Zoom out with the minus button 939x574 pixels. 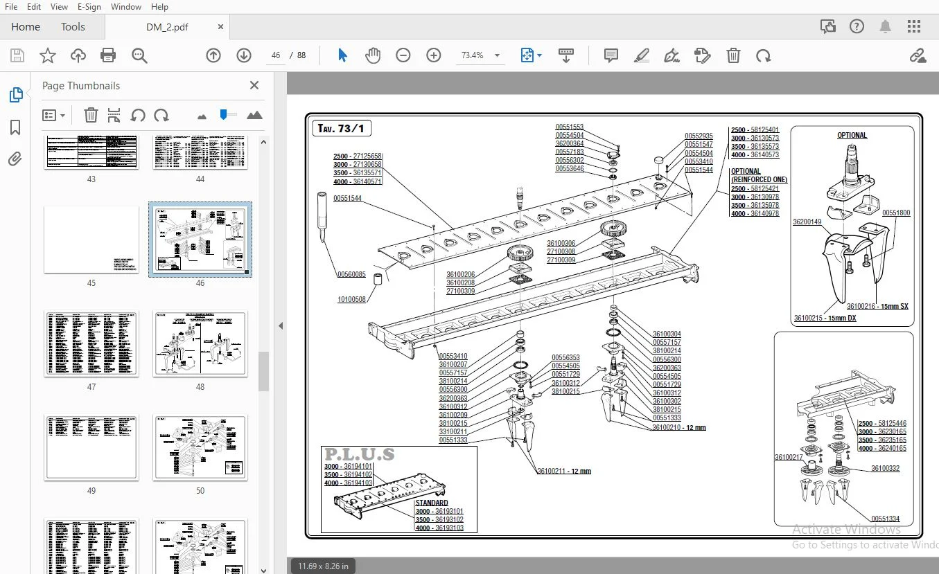click(403, 55)
